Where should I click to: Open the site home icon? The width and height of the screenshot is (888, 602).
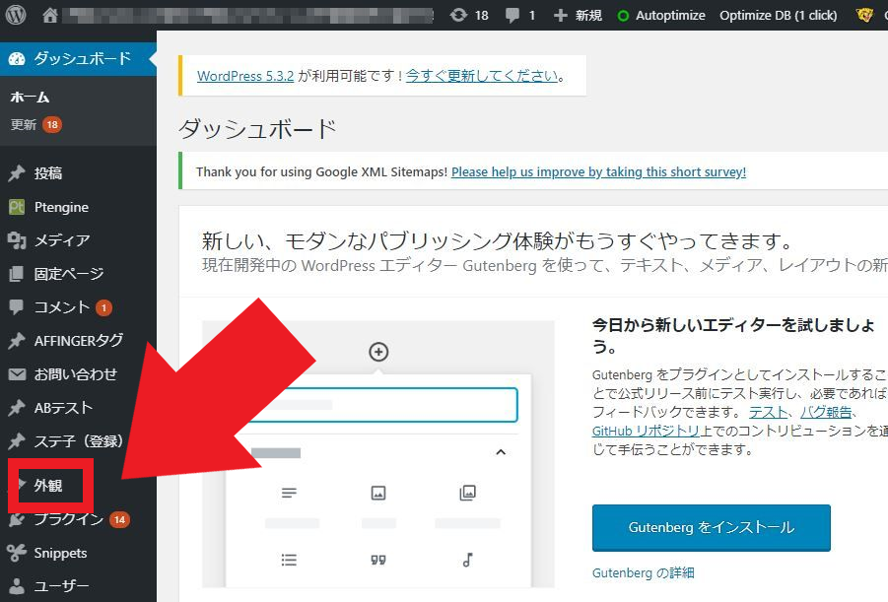click(50, 16)
